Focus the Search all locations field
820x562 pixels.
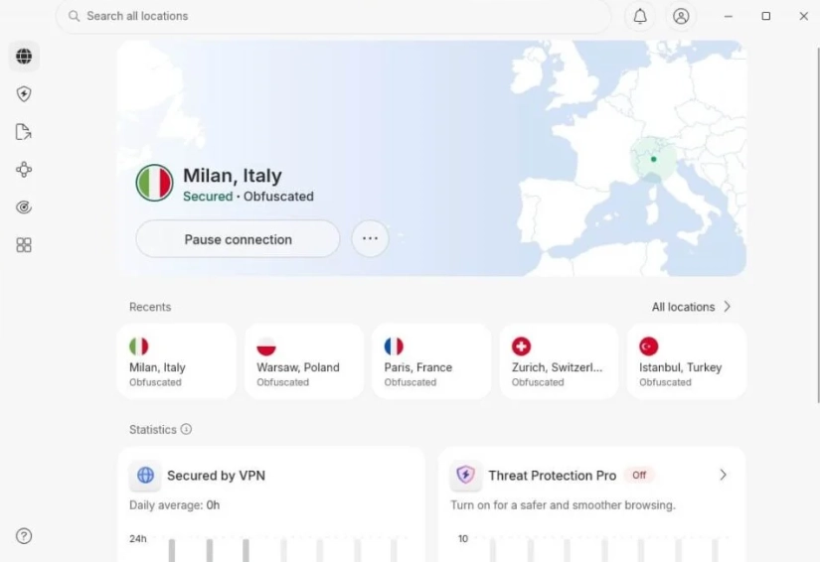(x=333, y=16)
